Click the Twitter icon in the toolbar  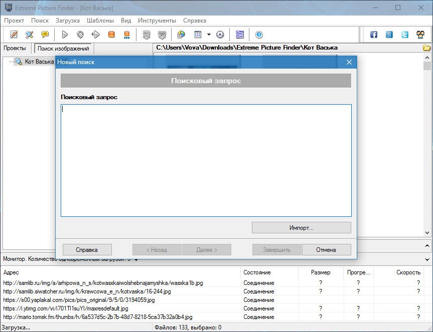tap(404, 35)
